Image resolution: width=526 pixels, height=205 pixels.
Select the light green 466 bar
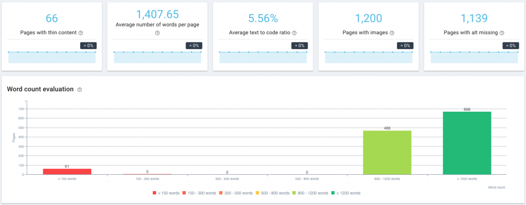point(387,152)
